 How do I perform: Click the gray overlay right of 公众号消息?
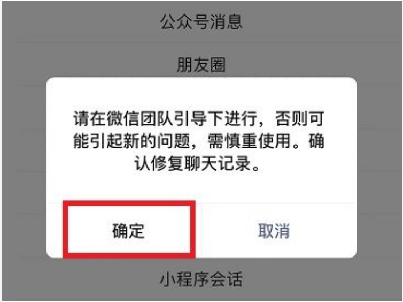[322, 21]
